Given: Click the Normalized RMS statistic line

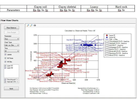Looking at the screenshot, I should pos(91,92).
